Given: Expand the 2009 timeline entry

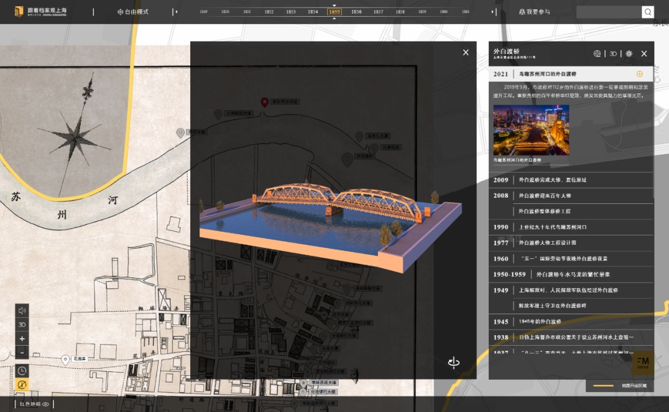Looking at the screenshot, I should 552,180.
